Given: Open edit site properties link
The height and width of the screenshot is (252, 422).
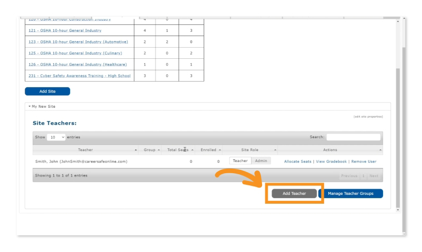Looking at the screenshot, I should pyautogui.click(x=368, y=117).
